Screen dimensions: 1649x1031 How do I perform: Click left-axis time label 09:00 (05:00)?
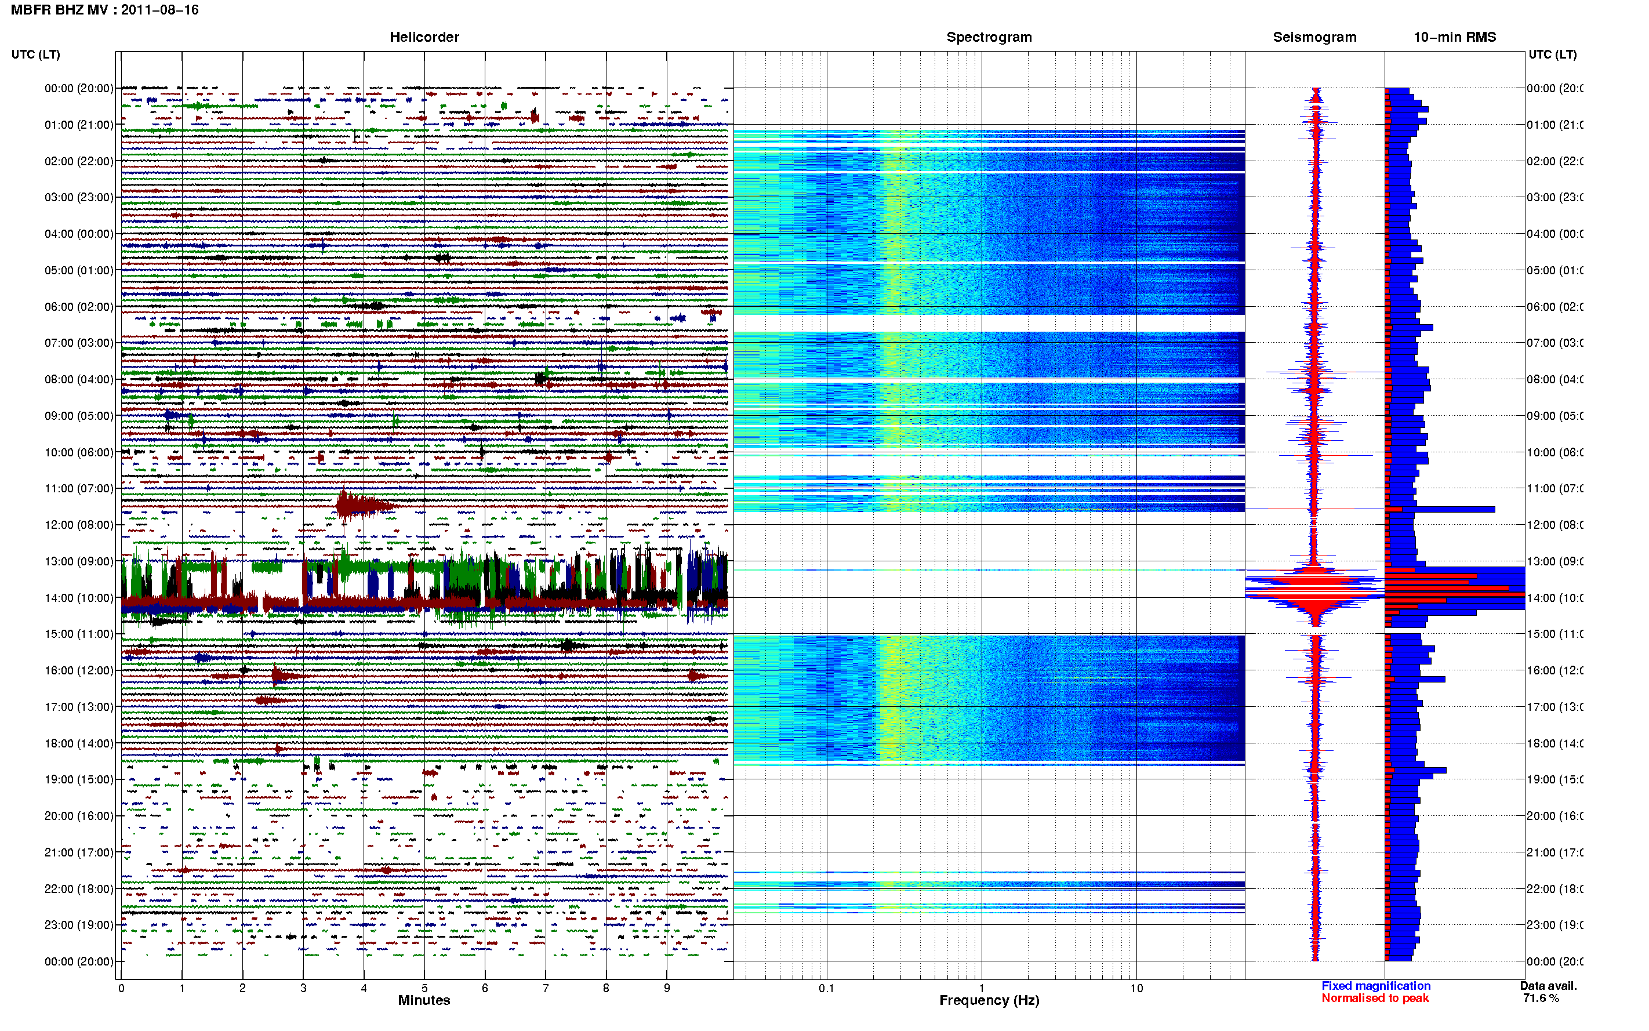[79, 416]
